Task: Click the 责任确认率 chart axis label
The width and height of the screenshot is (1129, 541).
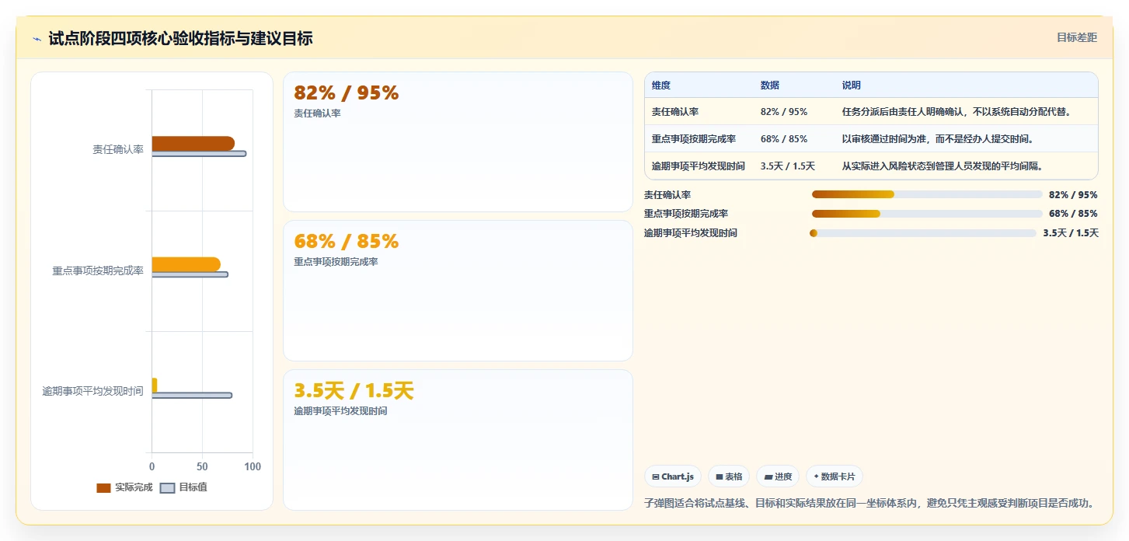Action: (118, 150)
